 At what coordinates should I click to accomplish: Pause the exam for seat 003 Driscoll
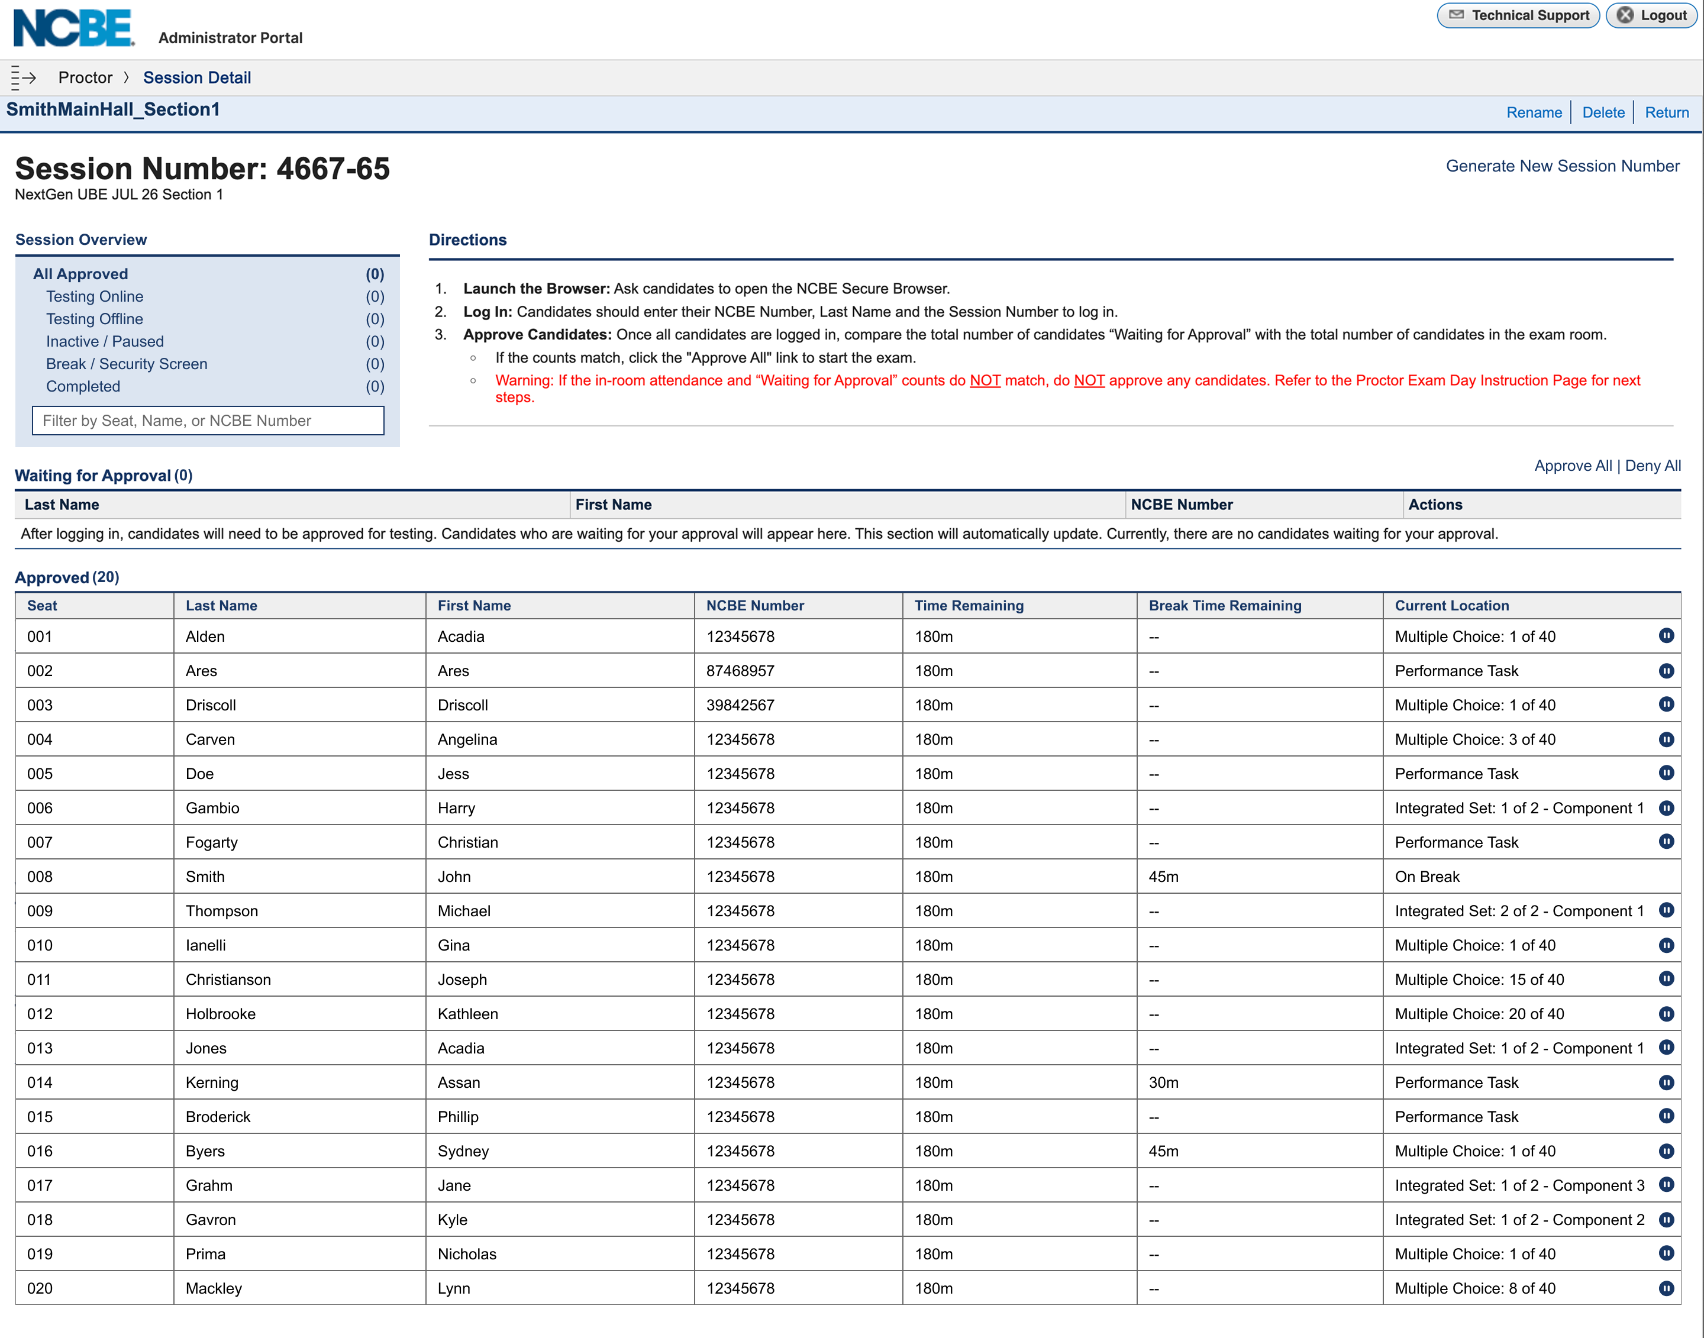tap(1666, 703)
